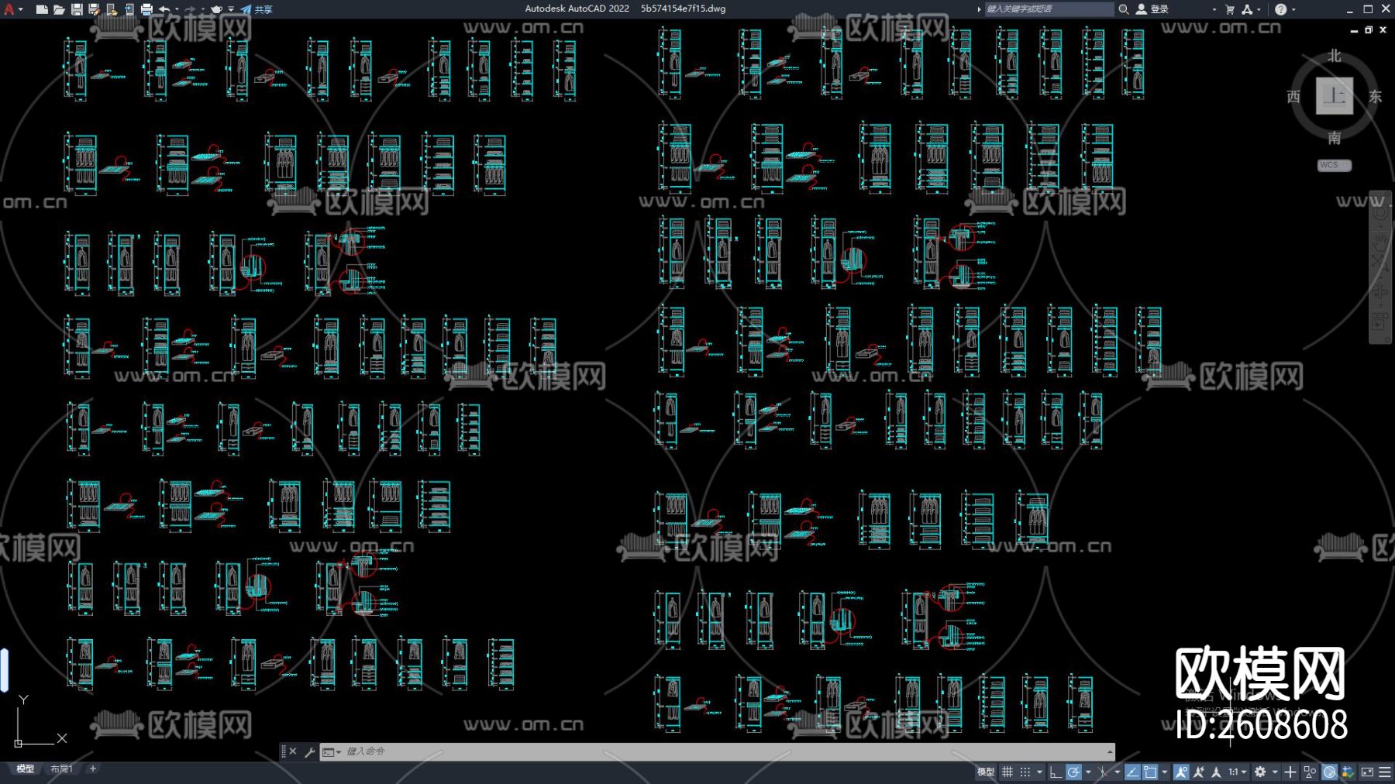Click the ViewCube 上 top face
The width and height of the screenshot is (1395, 784).
click(1334, 96)
